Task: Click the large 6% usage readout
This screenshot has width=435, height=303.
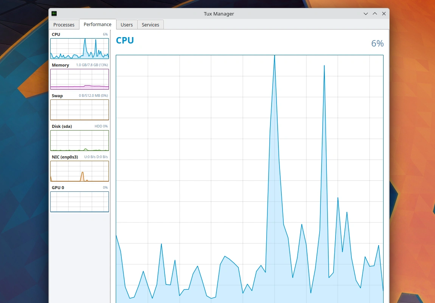Action: 377,44
